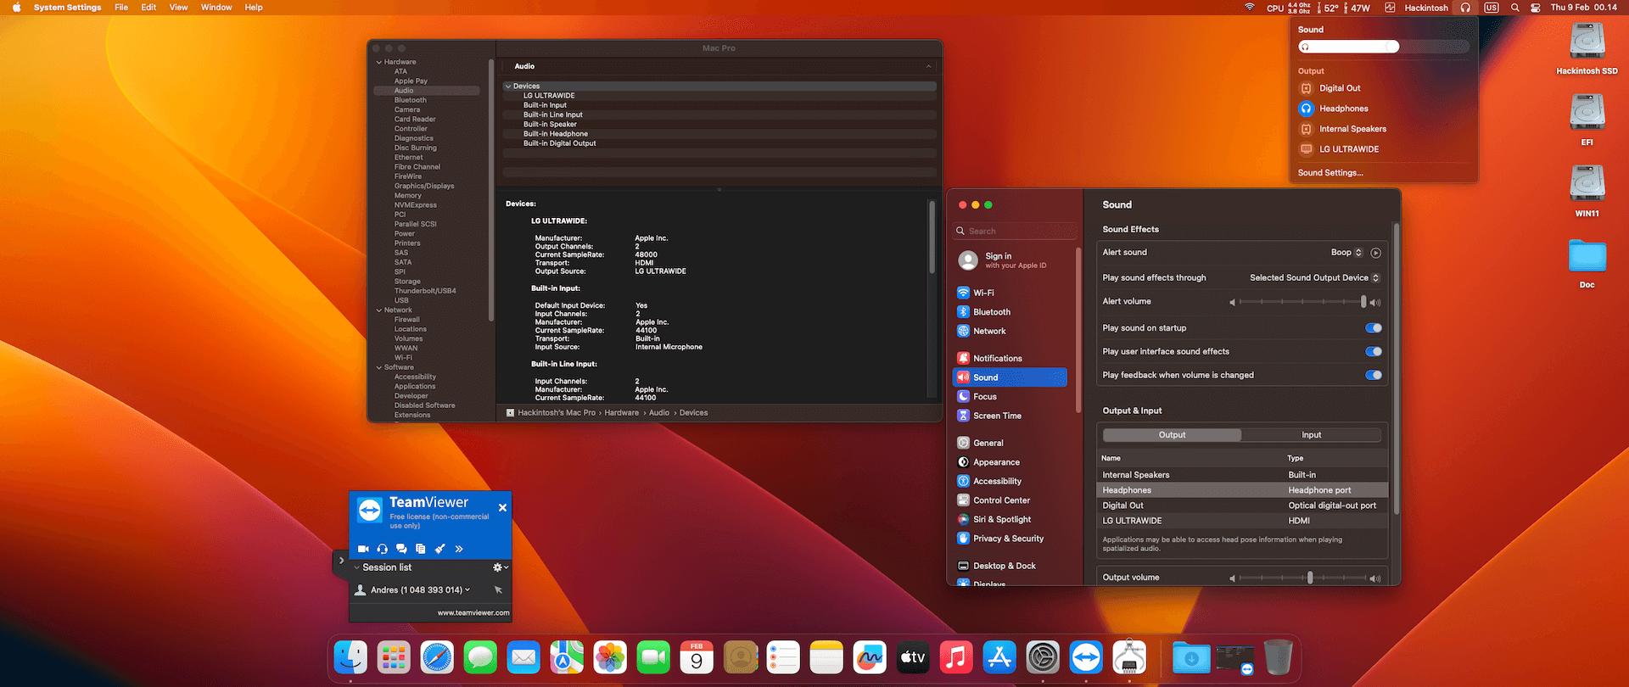Open the File menu
The width and height of the screenshot is (1629, 687).
pos(121,8)
